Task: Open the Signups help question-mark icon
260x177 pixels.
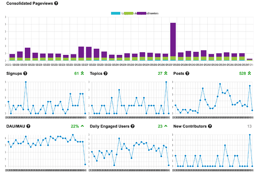Action: [25, 73]
